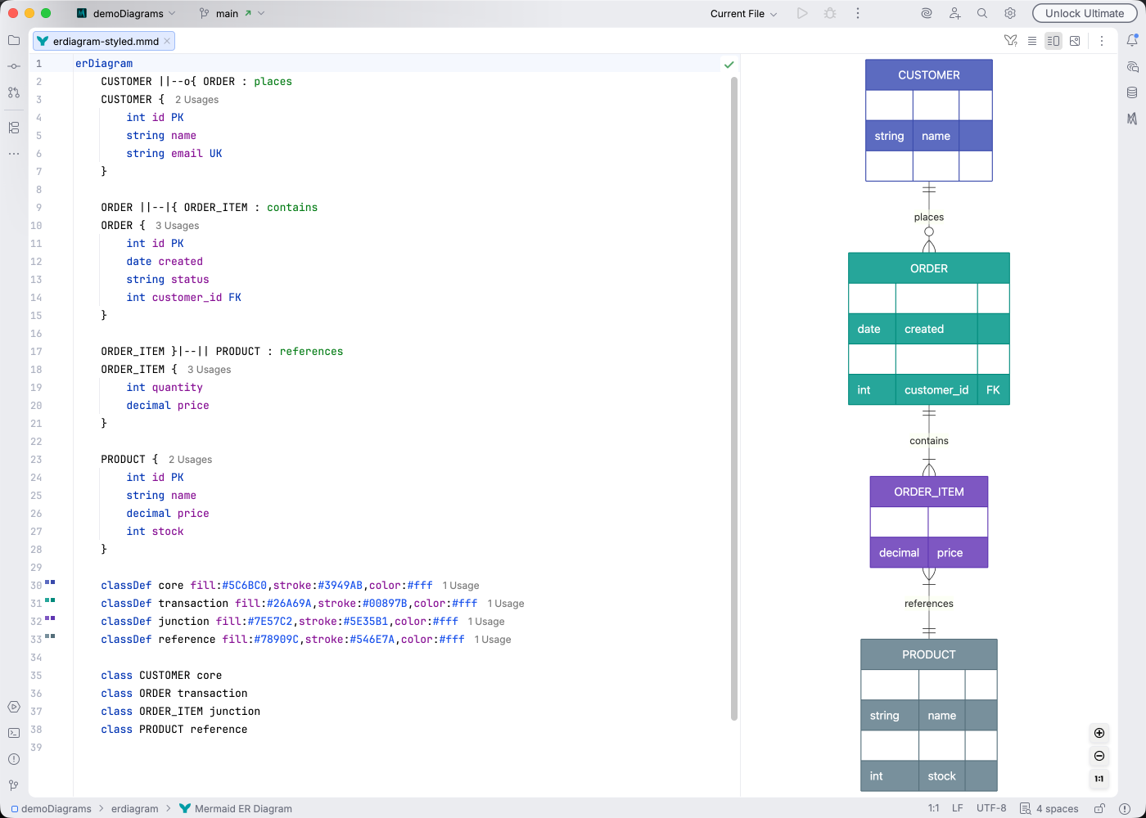Click the color swatch beside classDef transaction

click(x=50, y=600)
